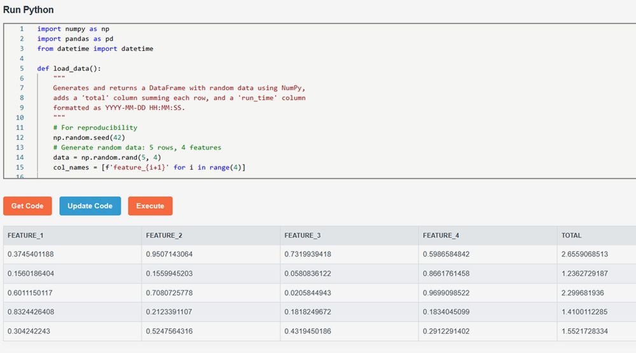
Task: Select cell value 0.1559945203
Action: [x=169, y=273]
